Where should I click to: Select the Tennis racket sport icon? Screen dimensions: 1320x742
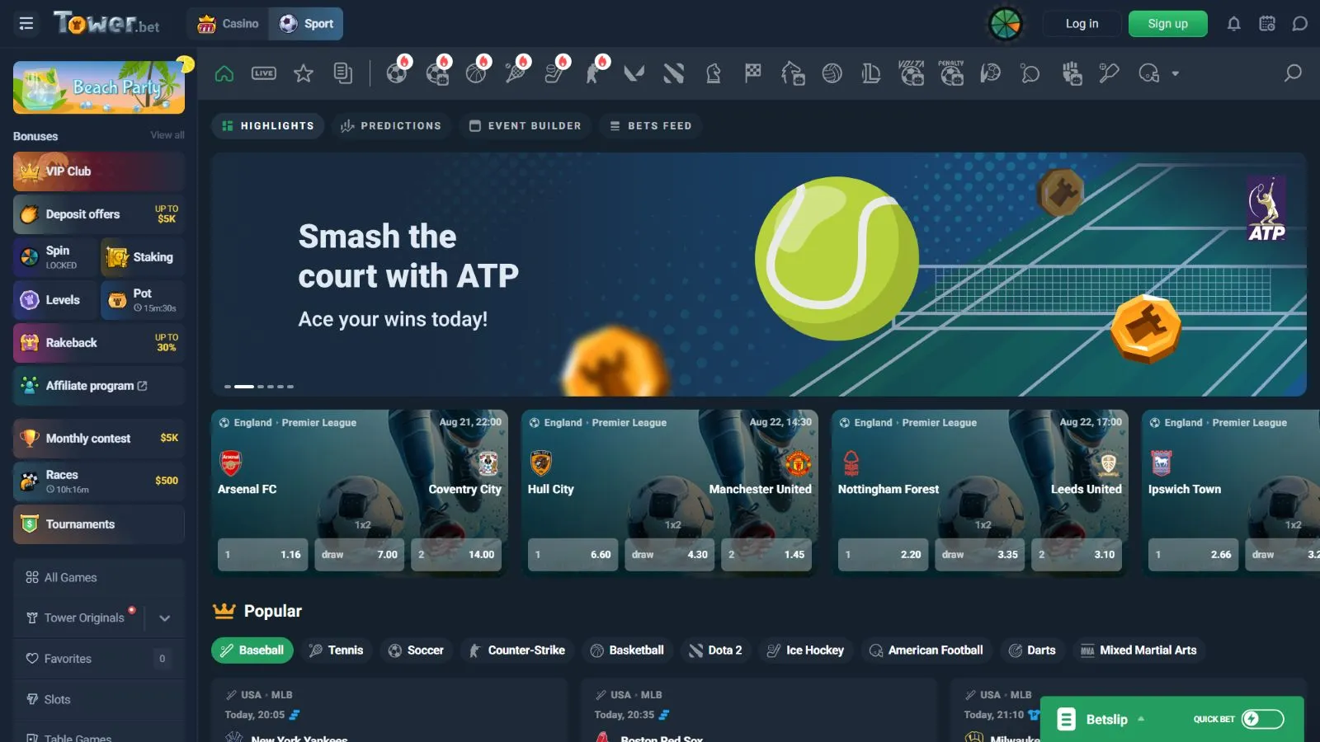coord(516,73)
